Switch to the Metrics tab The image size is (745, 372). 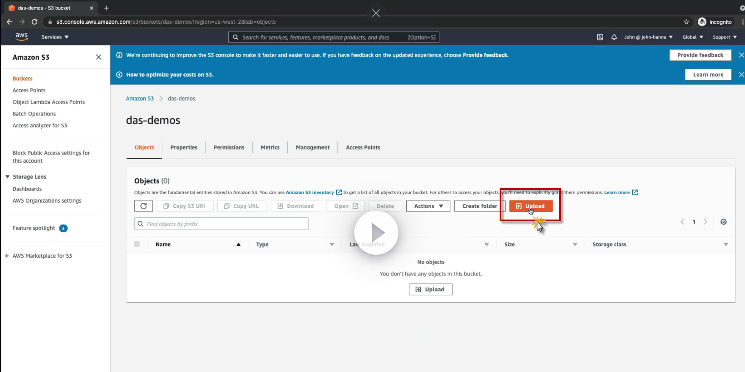(x=270, y=147)
